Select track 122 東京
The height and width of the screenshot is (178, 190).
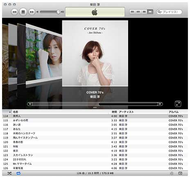point(95,151)
